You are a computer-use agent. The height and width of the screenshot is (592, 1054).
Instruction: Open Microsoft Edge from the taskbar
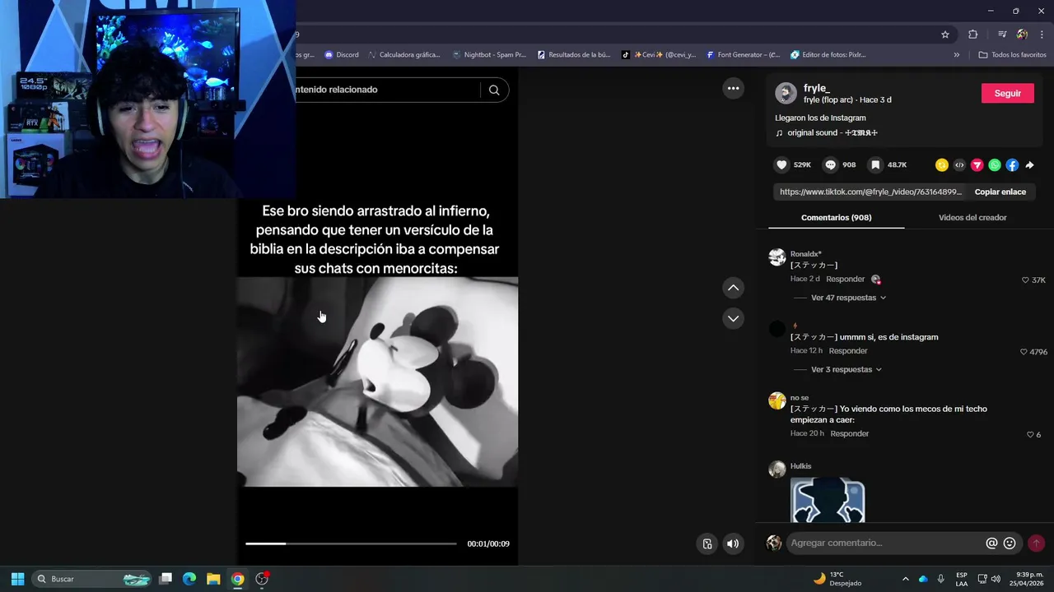(189, 579)
